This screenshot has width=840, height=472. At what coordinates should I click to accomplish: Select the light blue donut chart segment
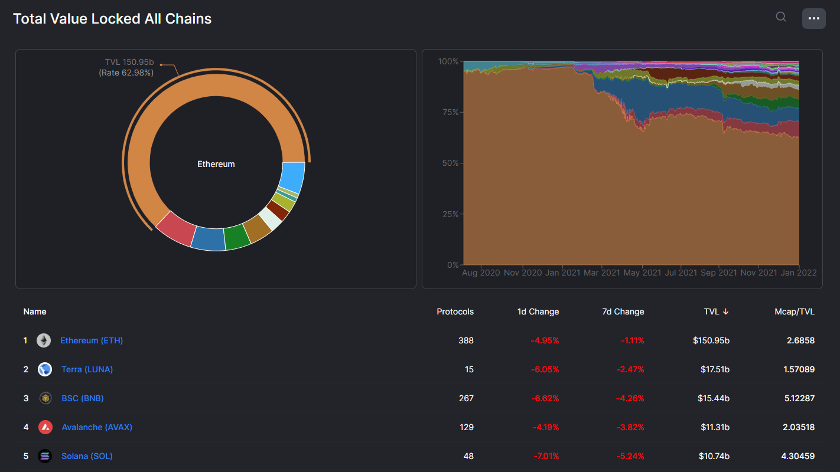[292, 176]
